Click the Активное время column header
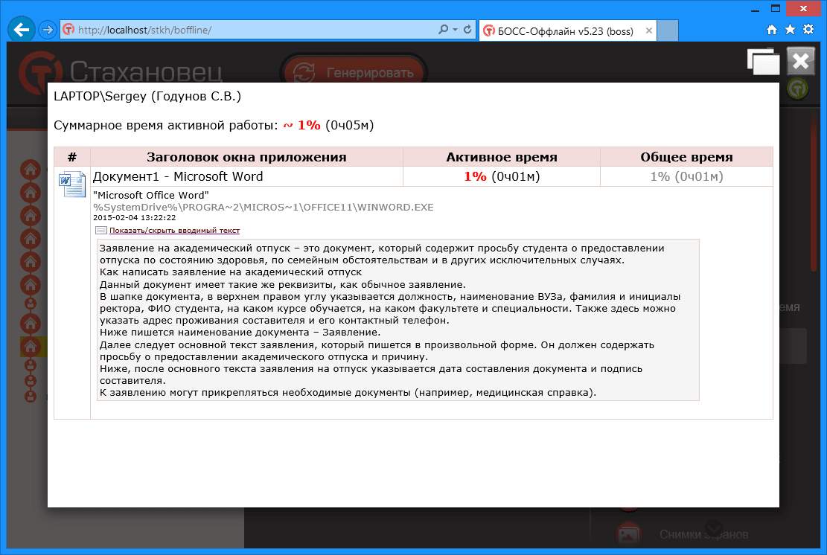The height and width of the screenshot is (555, 827). tap(502, 157)
